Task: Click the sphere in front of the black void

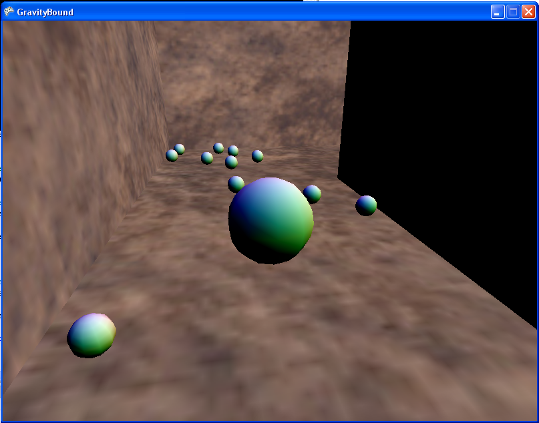Action: pos(366,205)
